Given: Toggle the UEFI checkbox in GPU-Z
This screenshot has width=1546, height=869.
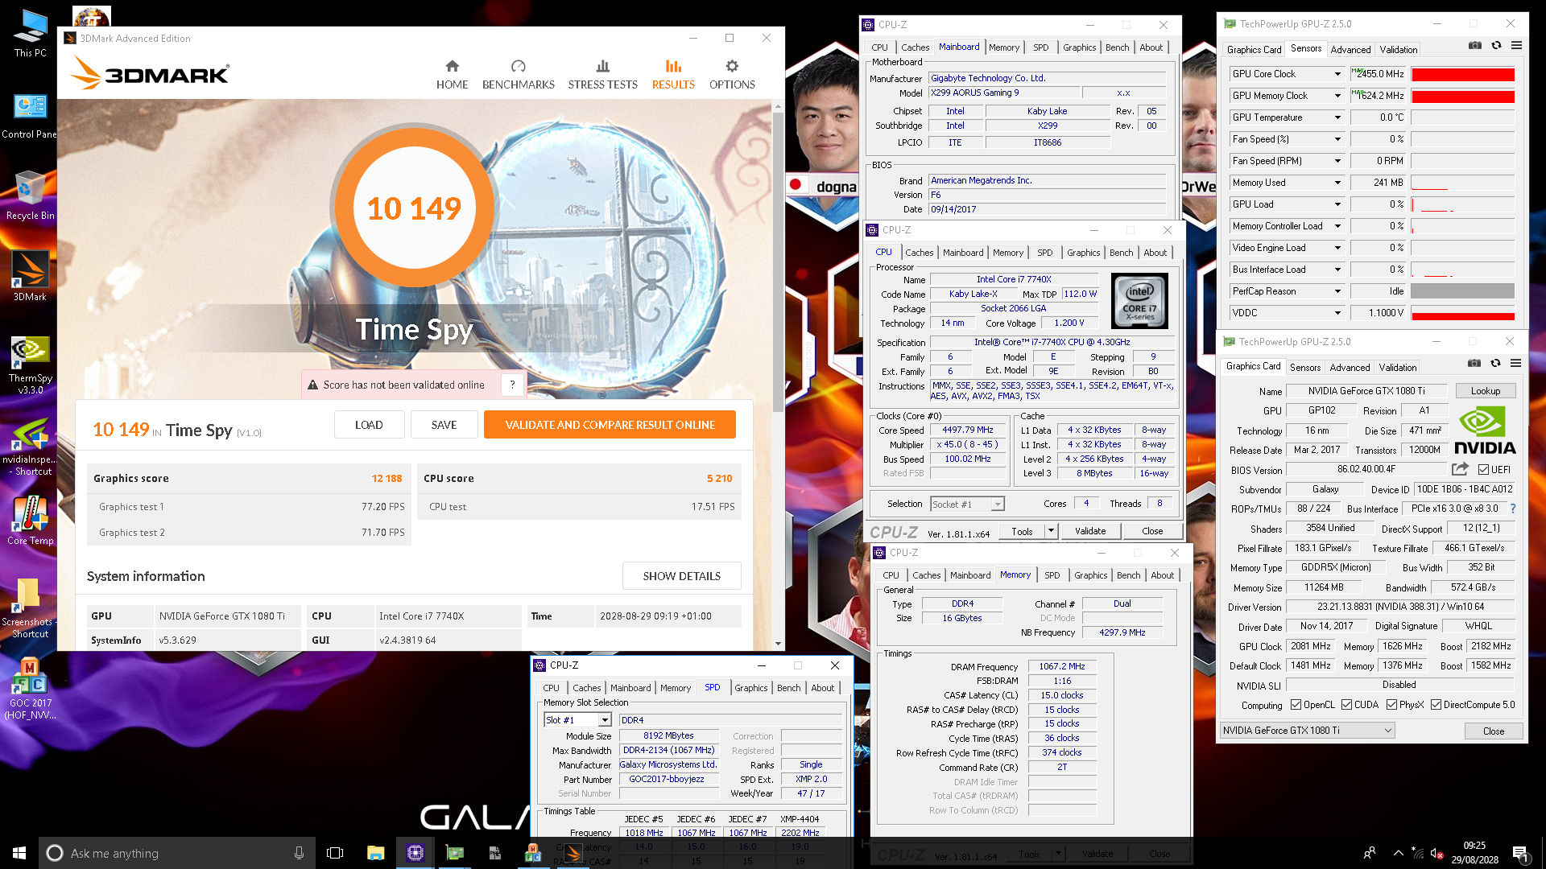Looking at the screenshot, I should coord(1483,470).
